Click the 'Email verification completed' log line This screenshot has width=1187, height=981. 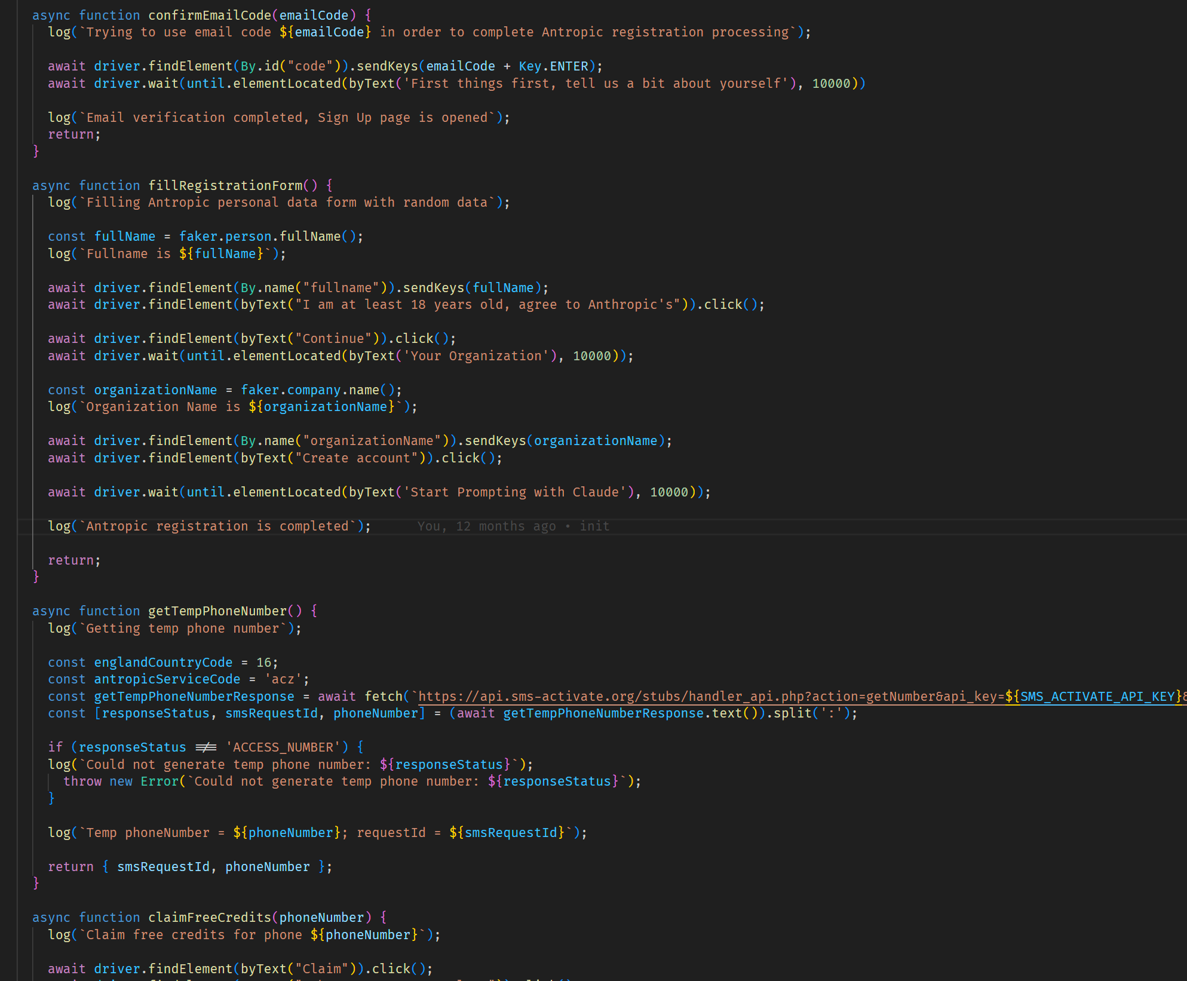click(279, 118)
